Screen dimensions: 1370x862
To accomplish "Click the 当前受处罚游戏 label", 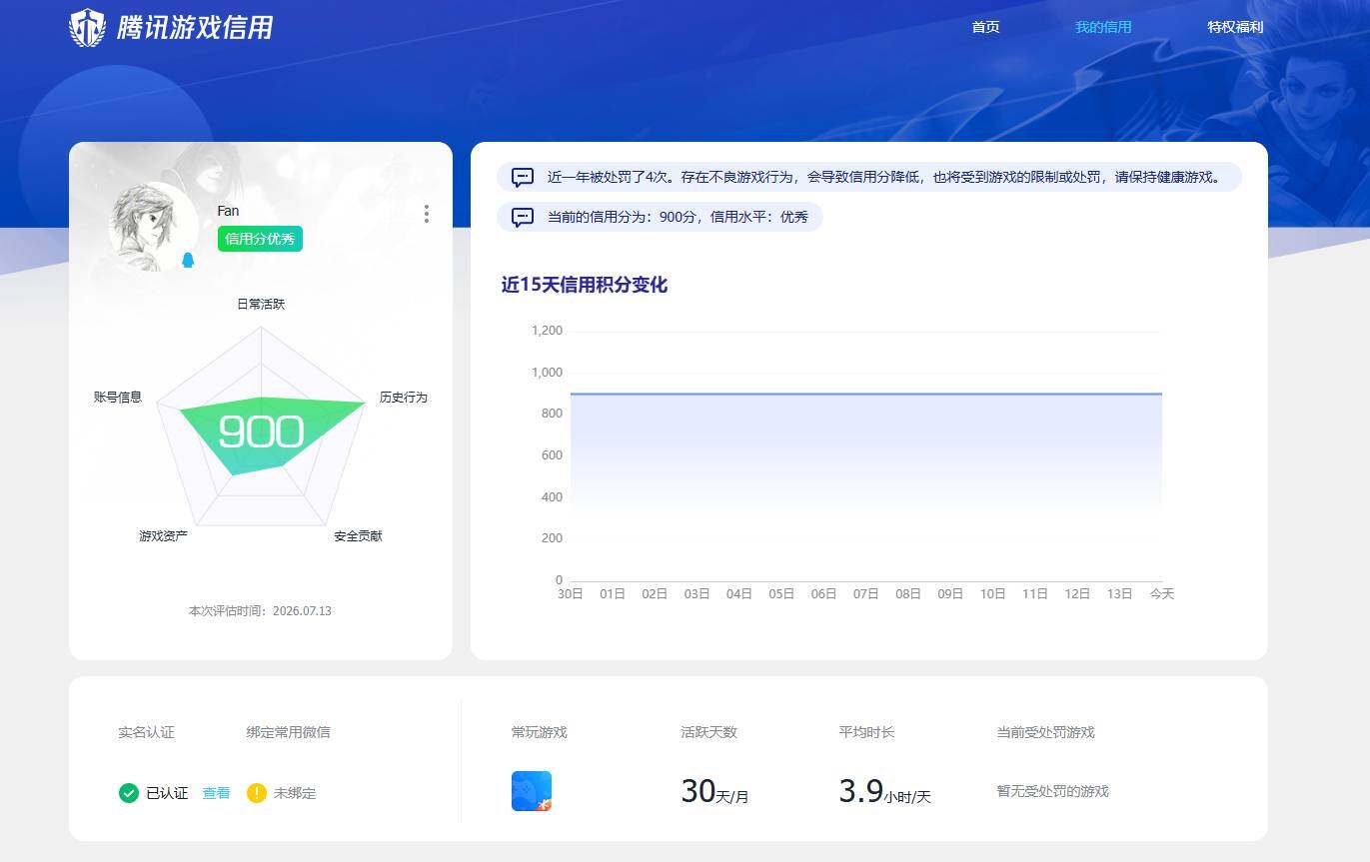I will click(x=1045, y=732).
